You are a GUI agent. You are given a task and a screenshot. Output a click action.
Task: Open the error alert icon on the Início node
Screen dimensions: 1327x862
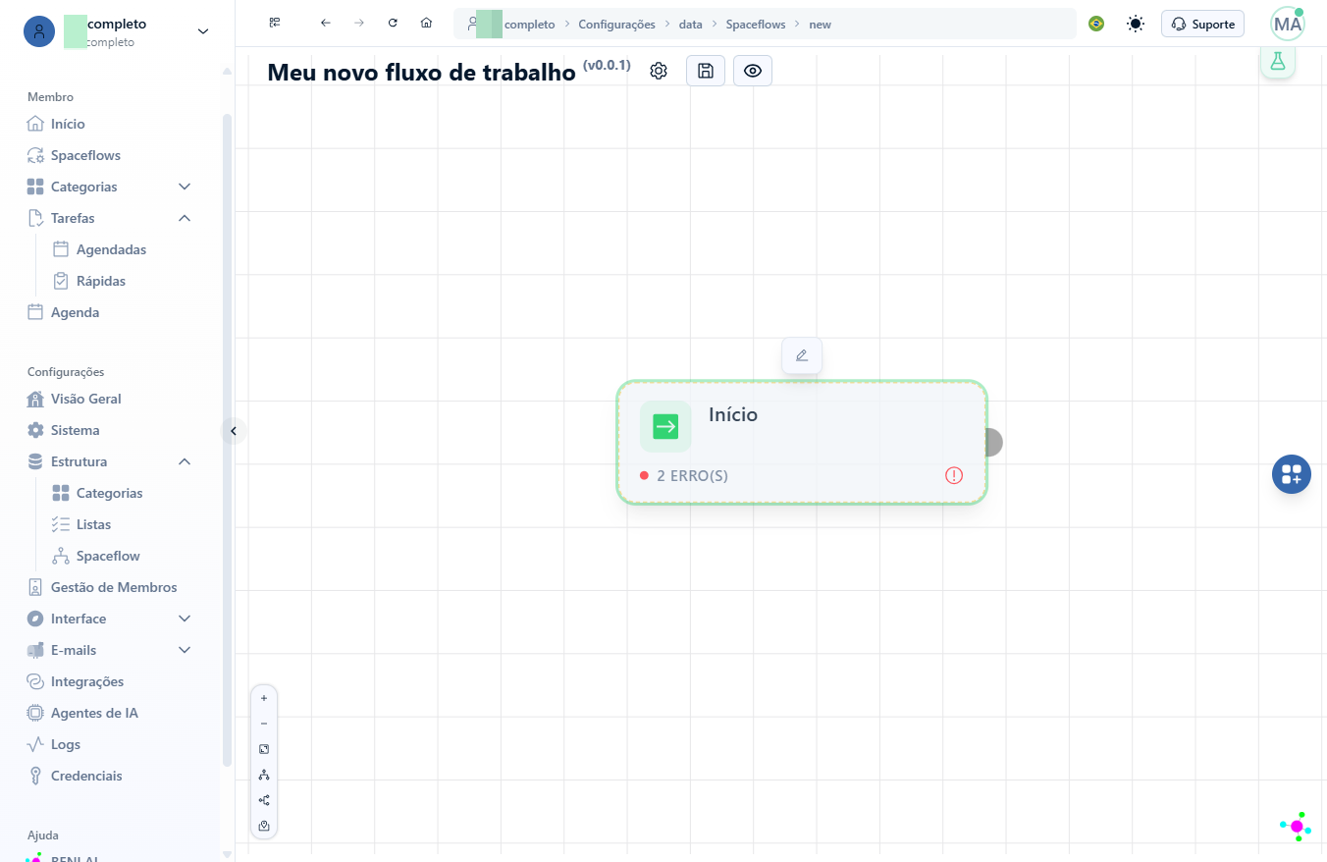tap(954, 475)
